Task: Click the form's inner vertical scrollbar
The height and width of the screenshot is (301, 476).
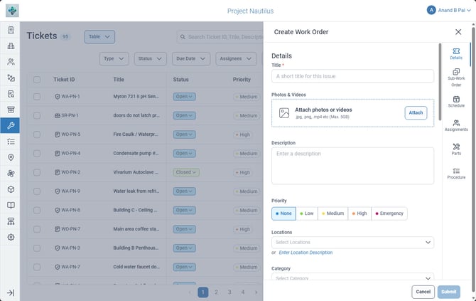Action: click(440, 82)
